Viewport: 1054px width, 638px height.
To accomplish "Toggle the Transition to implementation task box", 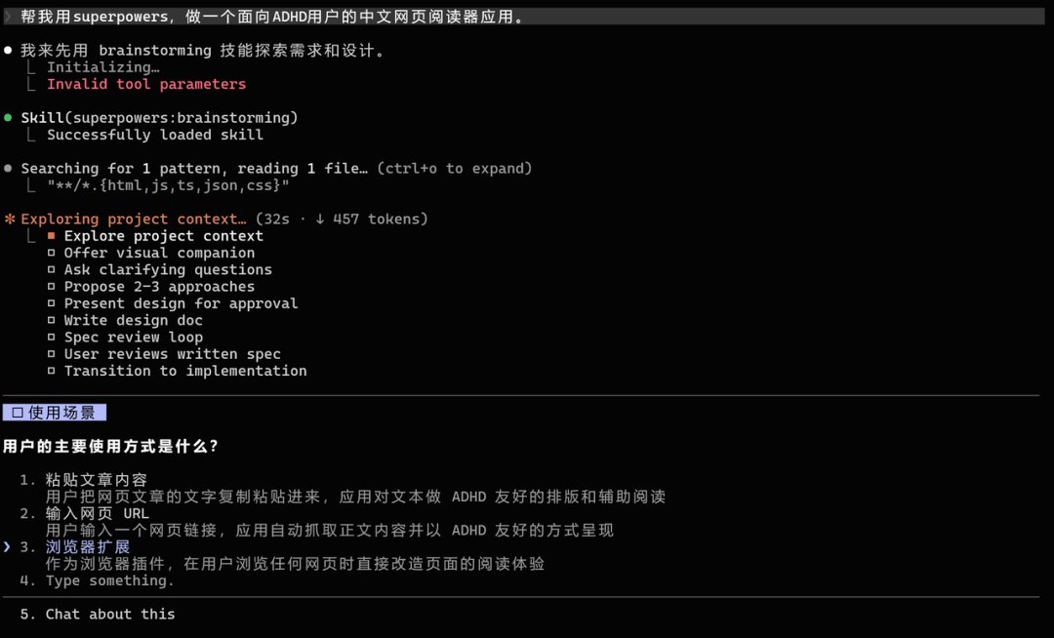I will coord(51,370).
